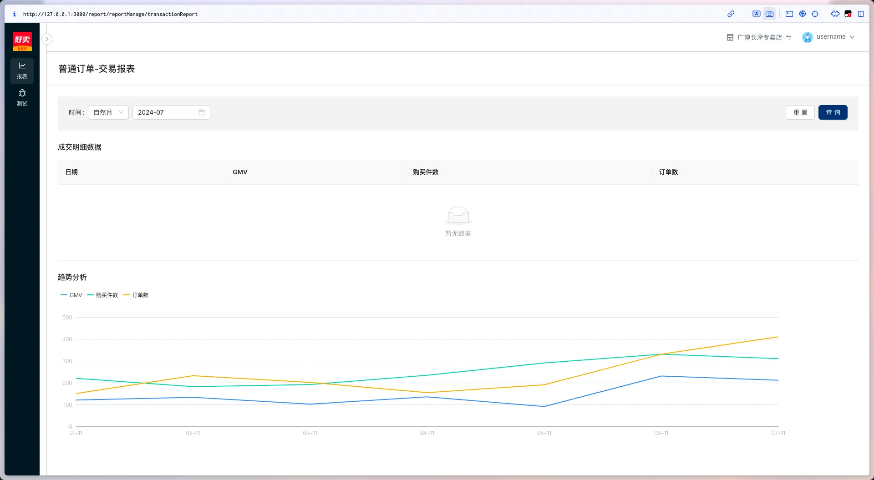874x480 pixels.
Task: Expand the sidebar with the arrow toggle
Action: [47, 39]
